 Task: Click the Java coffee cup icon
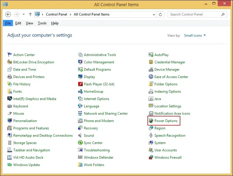tap(151, 99)
